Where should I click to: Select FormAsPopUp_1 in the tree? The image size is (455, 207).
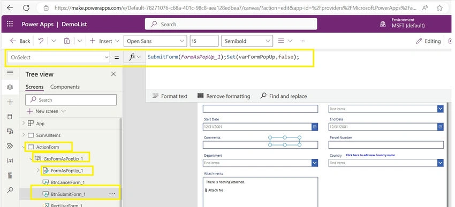click(x=67, y=171)
